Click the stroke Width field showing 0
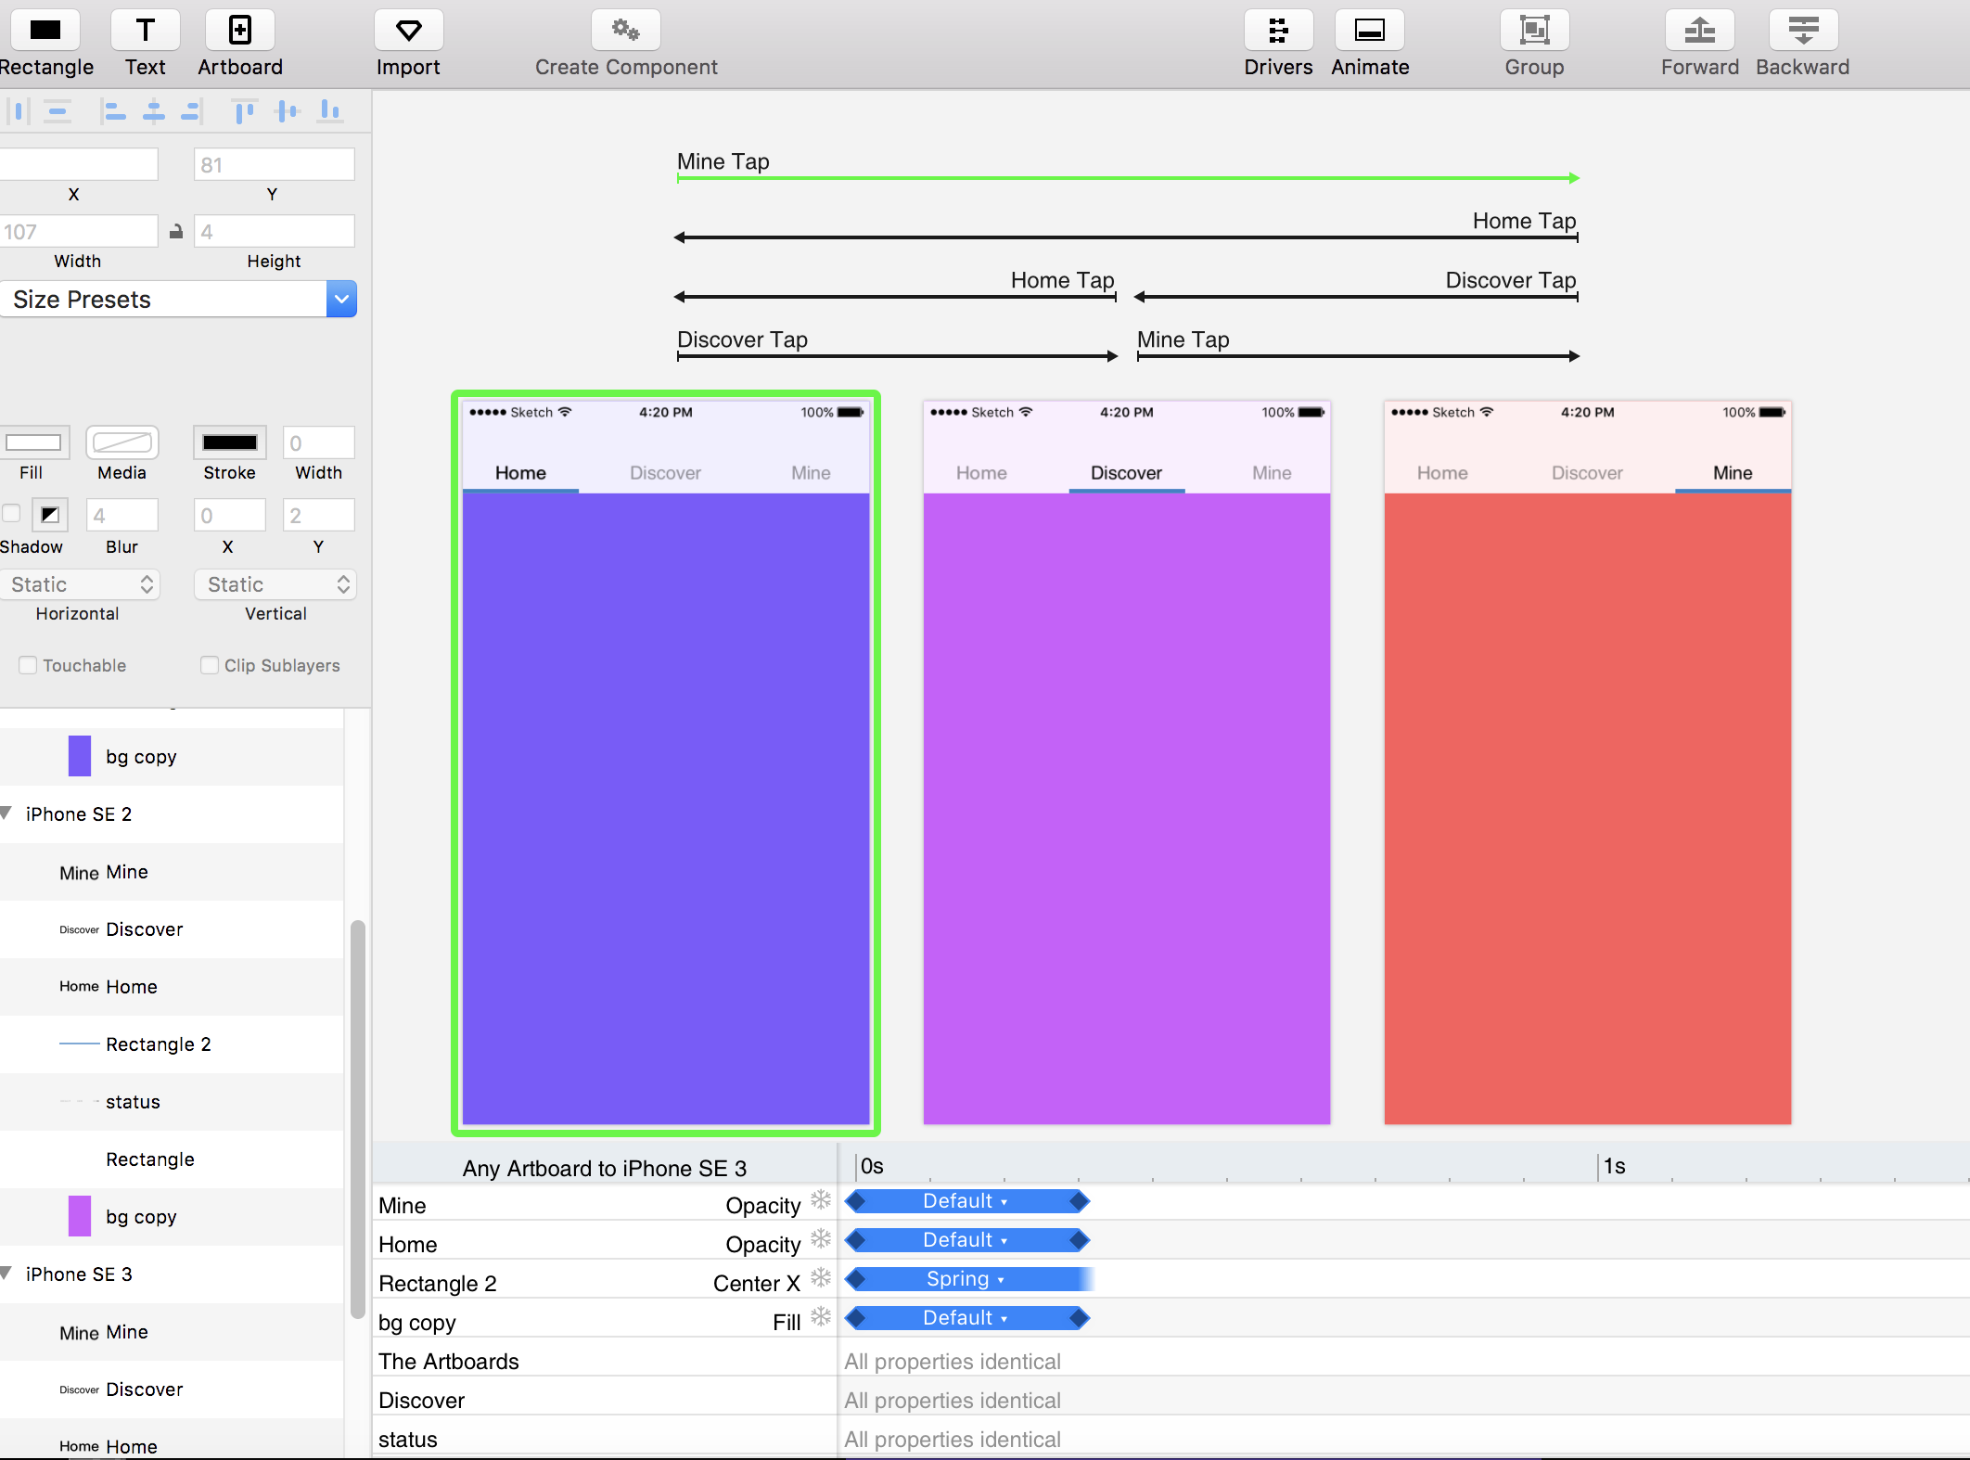This screenshot has width=1970, height=1460. coord(319,442)
